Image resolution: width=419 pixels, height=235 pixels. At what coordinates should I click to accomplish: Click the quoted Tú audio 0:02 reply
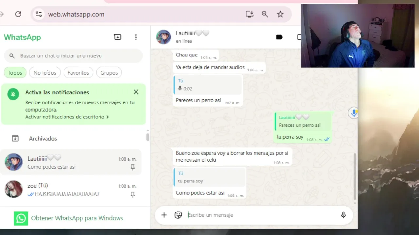pyautogui.click(x=208, y=85)
